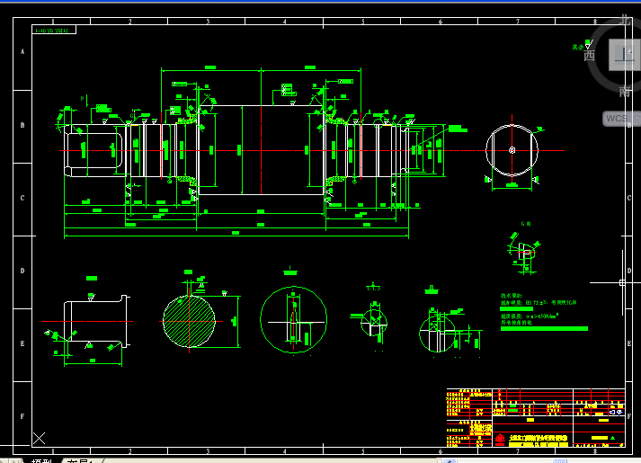Select the 技术要求 technical requirements heading text
Image resolution: width=641 pixels, height=463 pixels.
[511, 296]
